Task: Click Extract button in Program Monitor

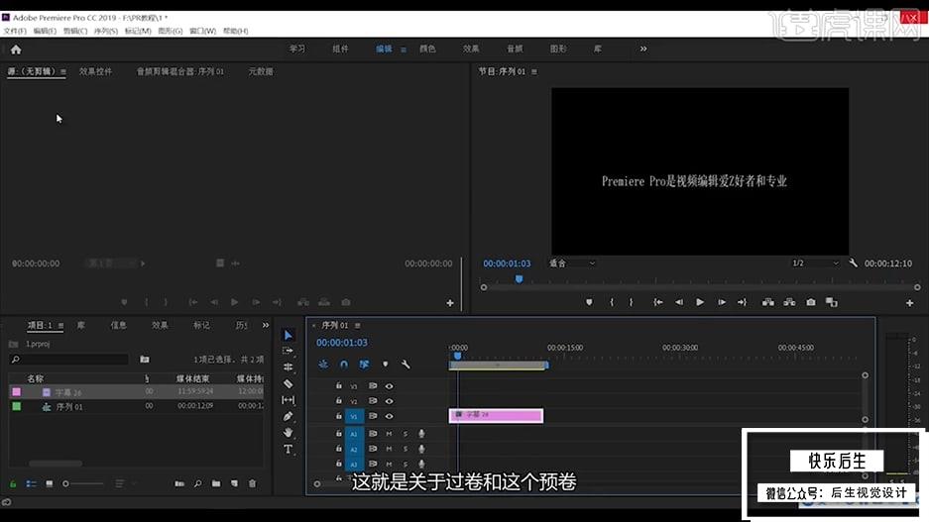Action: coord(789,302)
